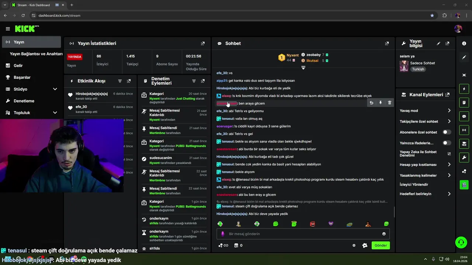
Task: Click the green clapperboard icon in right rail
Action: (464, 185)
